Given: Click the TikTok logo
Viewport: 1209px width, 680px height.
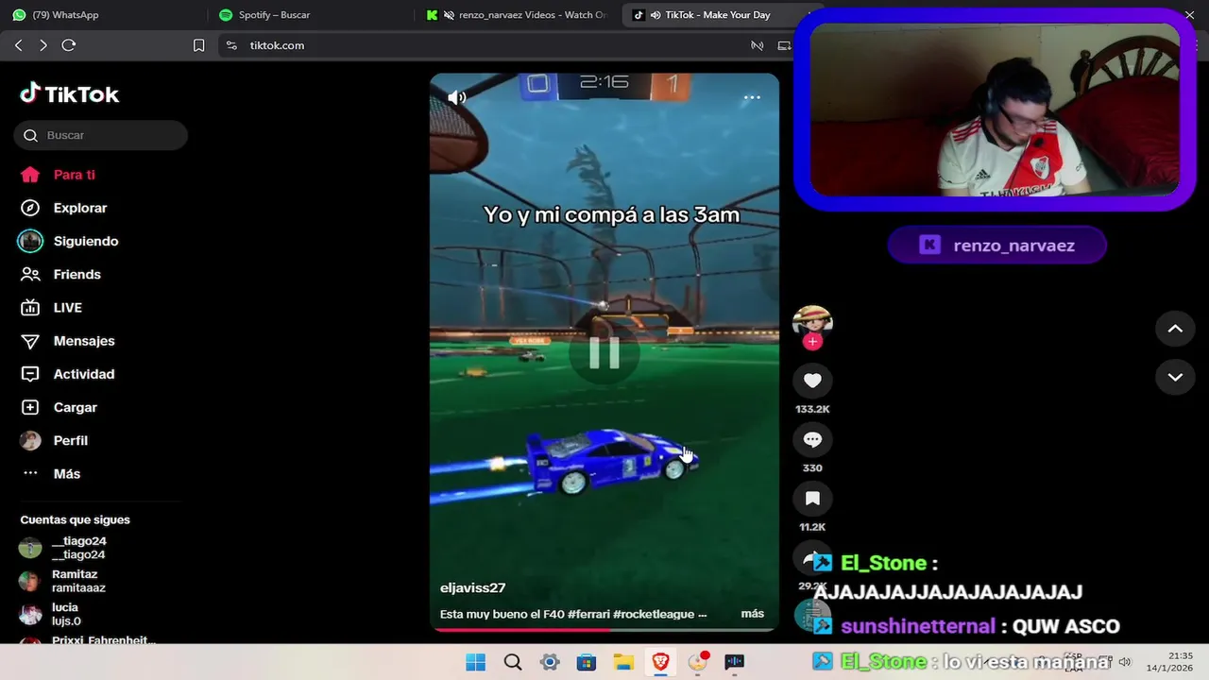Looking at the screenshot, I should click(70, 94).
